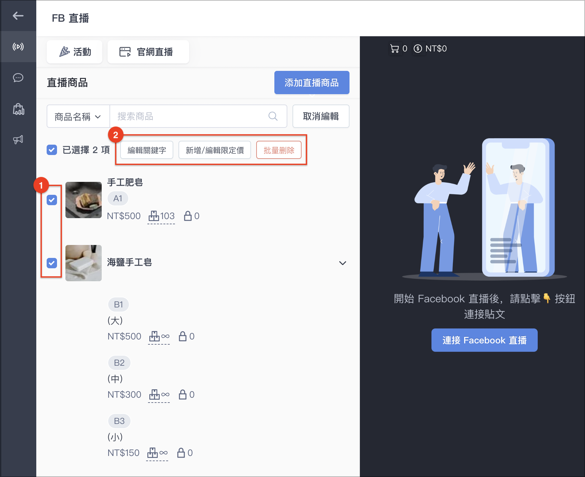Click the 連接 Facebook 直播 button
Viewport: 585px width, 477px height.
(484, 340)
